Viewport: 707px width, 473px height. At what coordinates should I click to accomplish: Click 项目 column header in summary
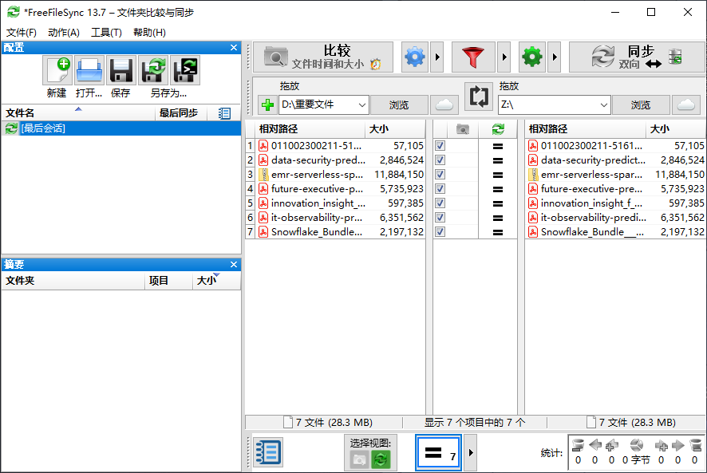(168, 281)
